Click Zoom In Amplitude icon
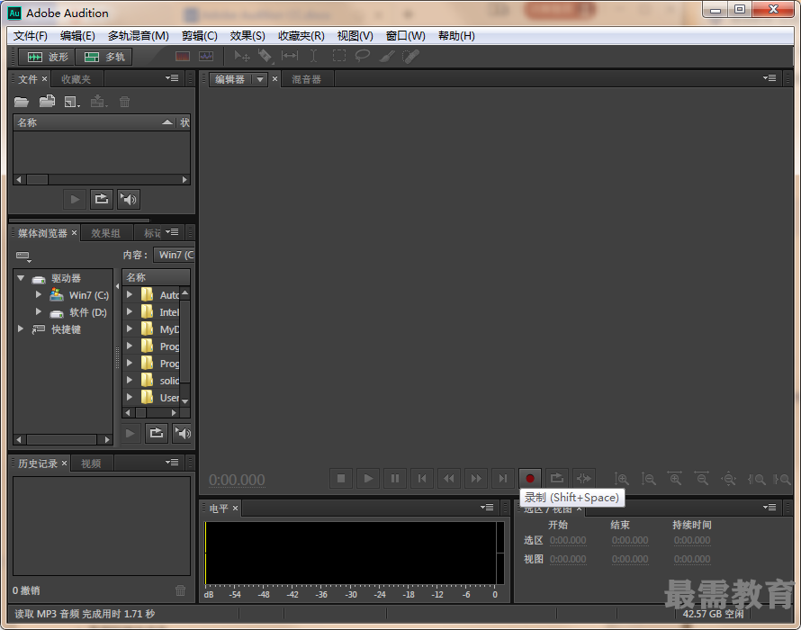The image size is (801, 630). click(621, 479)
